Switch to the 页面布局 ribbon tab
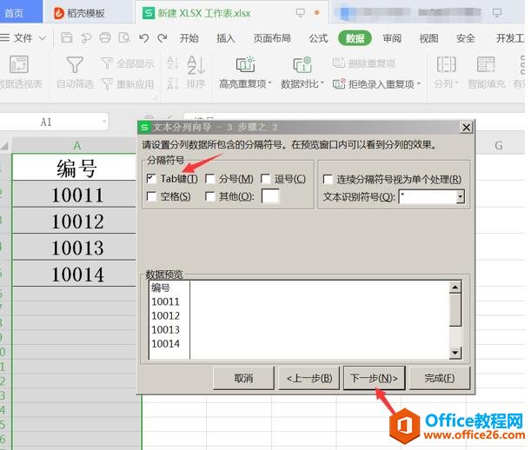Screen dimensions: 531x450 tap(272, 38)
